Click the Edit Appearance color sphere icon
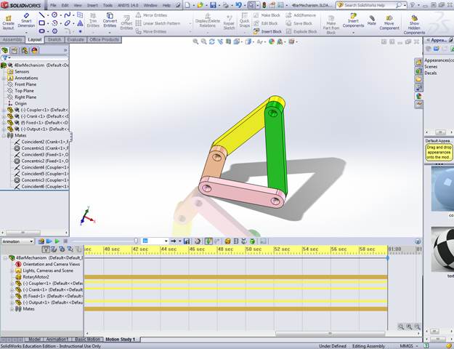 [x=271, y=41]
